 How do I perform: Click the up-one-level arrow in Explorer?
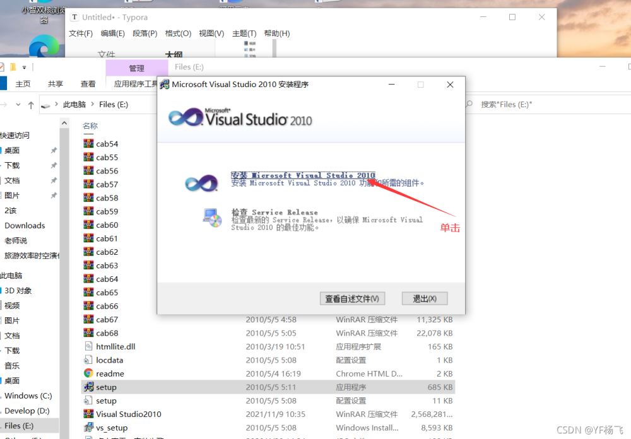[x=31, y=105]
